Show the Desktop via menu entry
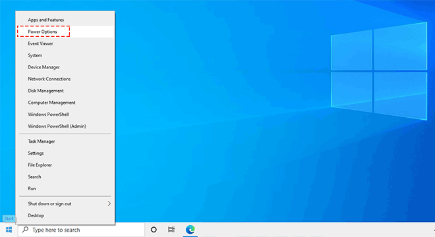This screenshot has width=435, height=237. tap(65, 215)
